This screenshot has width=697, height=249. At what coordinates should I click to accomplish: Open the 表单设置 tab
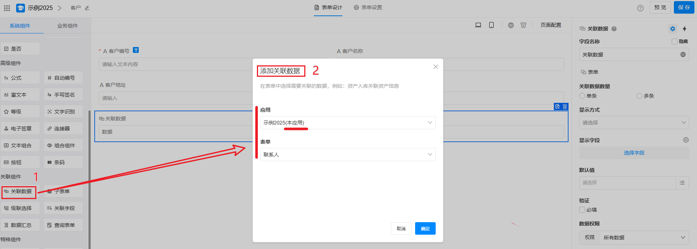tap(368, 7)
